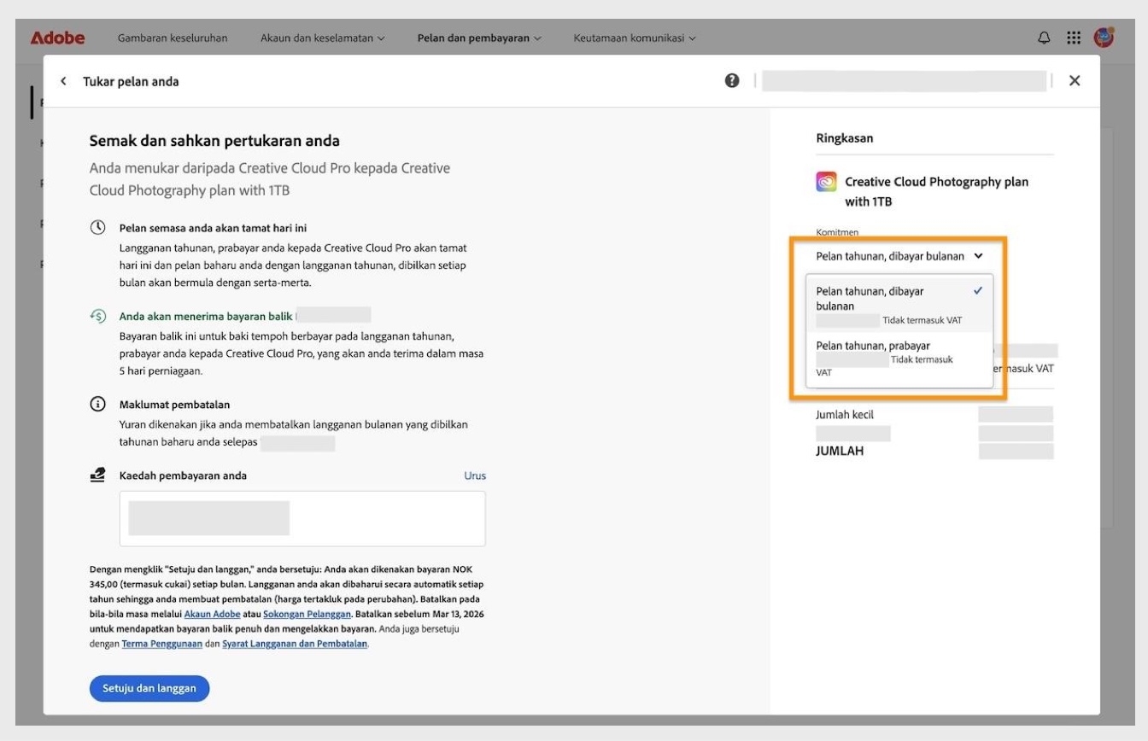Screen dimensions: 1148x741
Task: Open the profile avatar menu
Action: (1104, 38)
